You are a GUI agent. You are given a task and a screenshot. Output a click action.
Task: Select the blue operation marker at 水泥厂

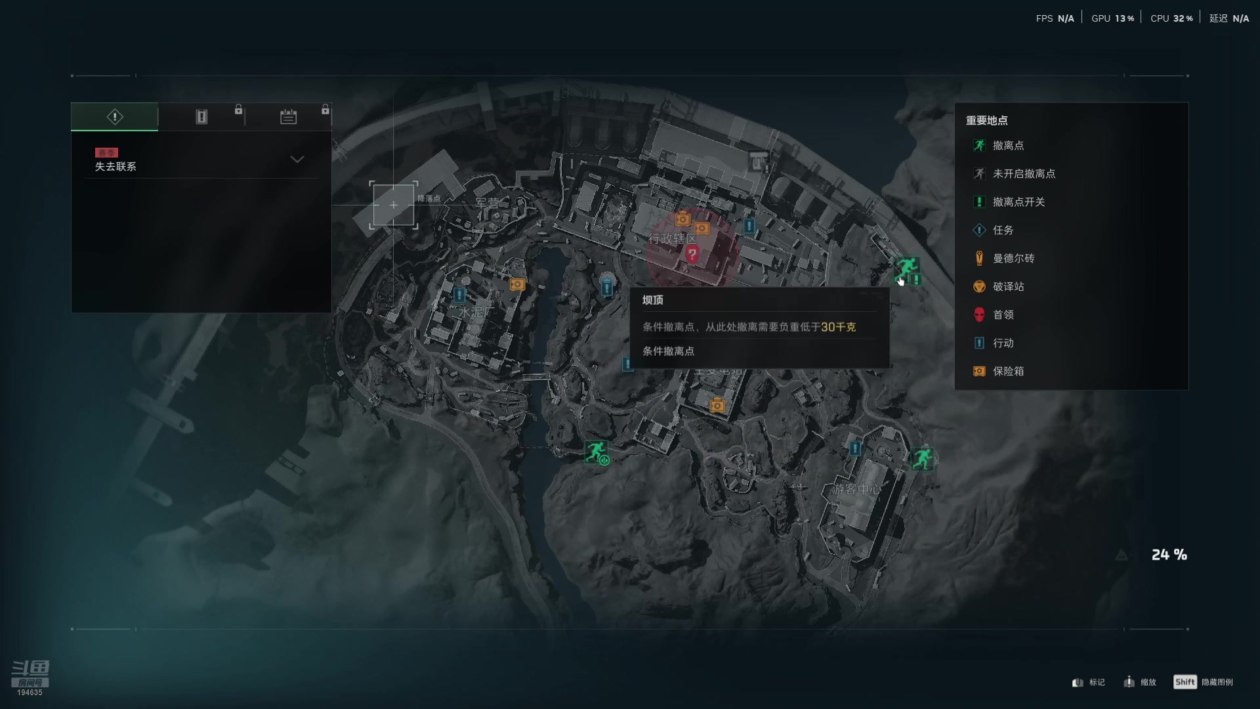tap(460, 294)
